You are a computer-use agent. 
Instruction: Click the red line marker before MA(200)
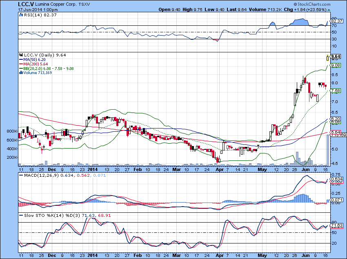[x=21, y=64]
